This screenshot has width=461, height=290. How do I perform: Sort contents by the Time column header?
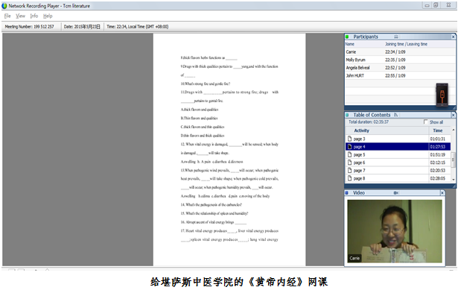(x=437, y=130)
